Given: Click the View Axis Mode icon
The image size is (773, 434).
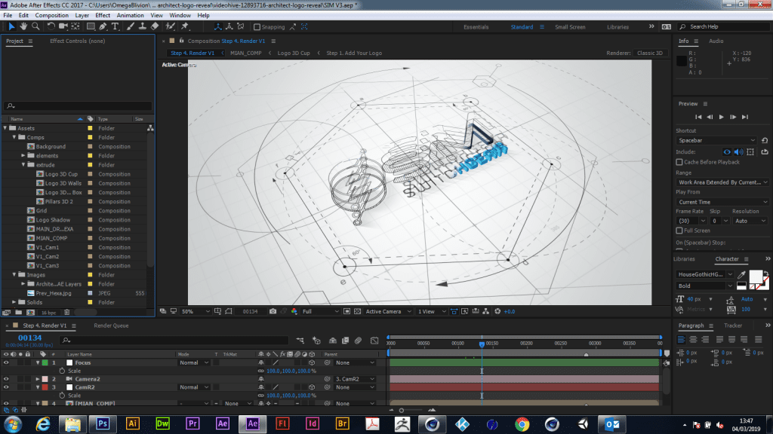Looking at the screenshot, I should click(x=241, y=26).
